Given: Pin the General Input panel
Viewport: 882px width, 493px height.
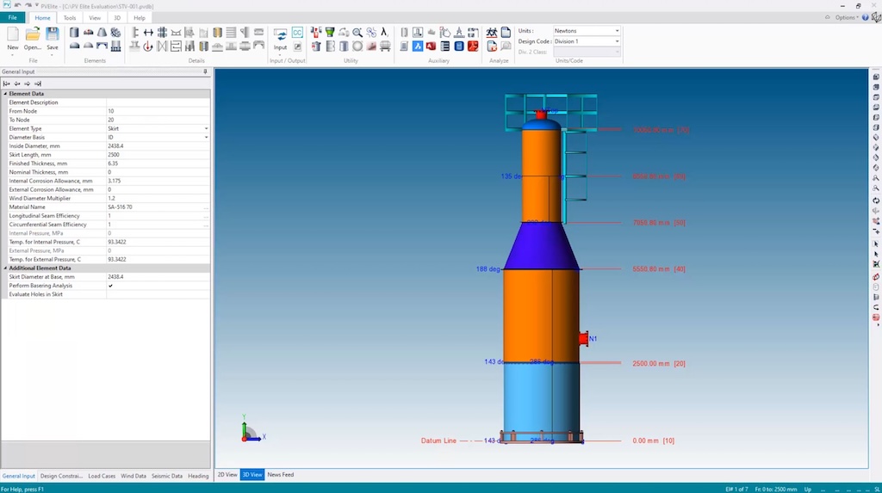Looking at the screenshot, I should pyautogui.click(x=204, y=72).
